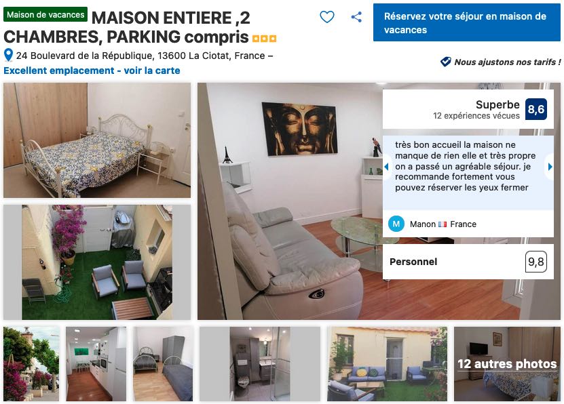564x404 pixels.
Task: Open the bedroom photo with floral bedspread
Action: pyautogui.click(x=97, y=140)
